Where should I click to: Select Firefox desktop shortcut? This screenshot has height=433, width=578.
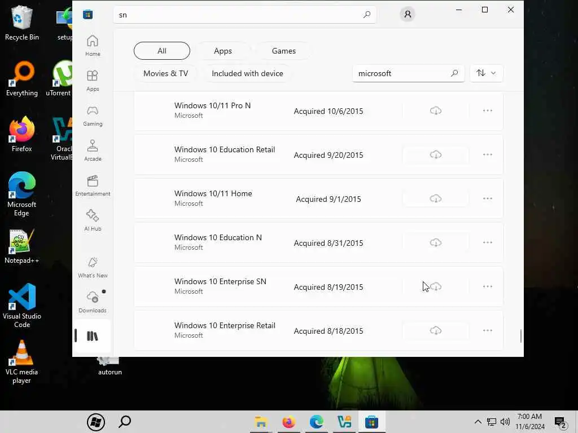(x=22, y=134)
